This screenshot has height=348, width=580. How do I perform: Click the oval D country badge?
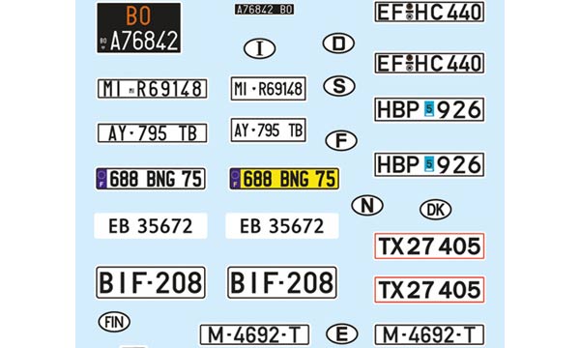point(338,43)
